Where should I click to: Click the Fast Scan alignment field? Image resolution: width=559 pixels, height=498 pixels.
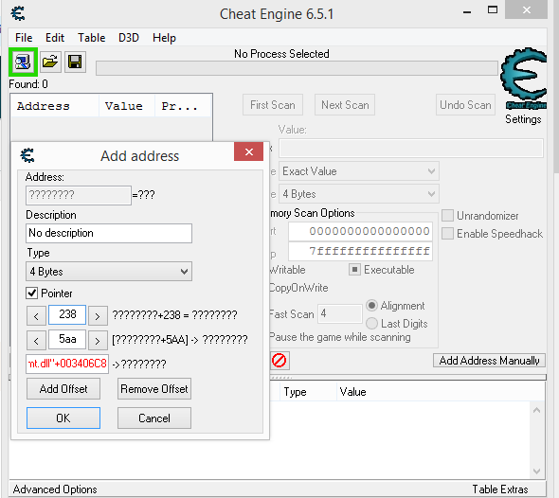coord(340,313)
